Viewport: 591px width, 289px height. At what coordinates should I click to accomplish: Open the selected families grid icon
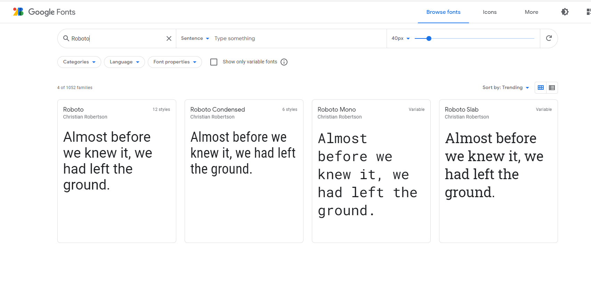click(x=588, y=12)
